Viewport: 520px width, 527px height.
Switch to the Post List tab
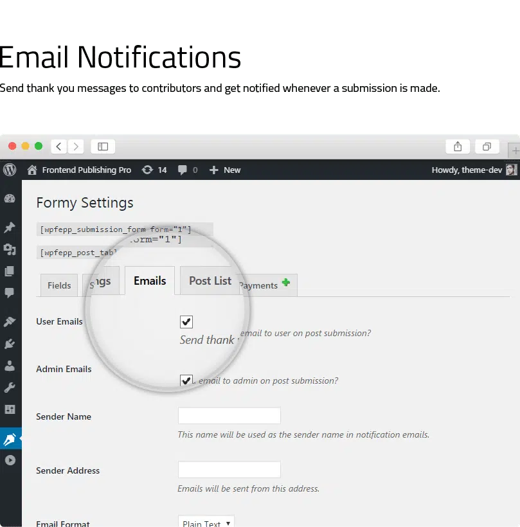tap(210, 281)
